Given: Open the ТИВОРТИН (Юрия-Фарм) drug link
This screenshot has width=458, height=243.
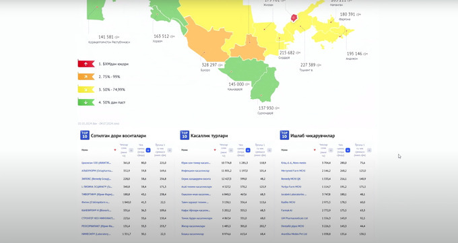Looking at the screenshot, I should coord(98,195).
